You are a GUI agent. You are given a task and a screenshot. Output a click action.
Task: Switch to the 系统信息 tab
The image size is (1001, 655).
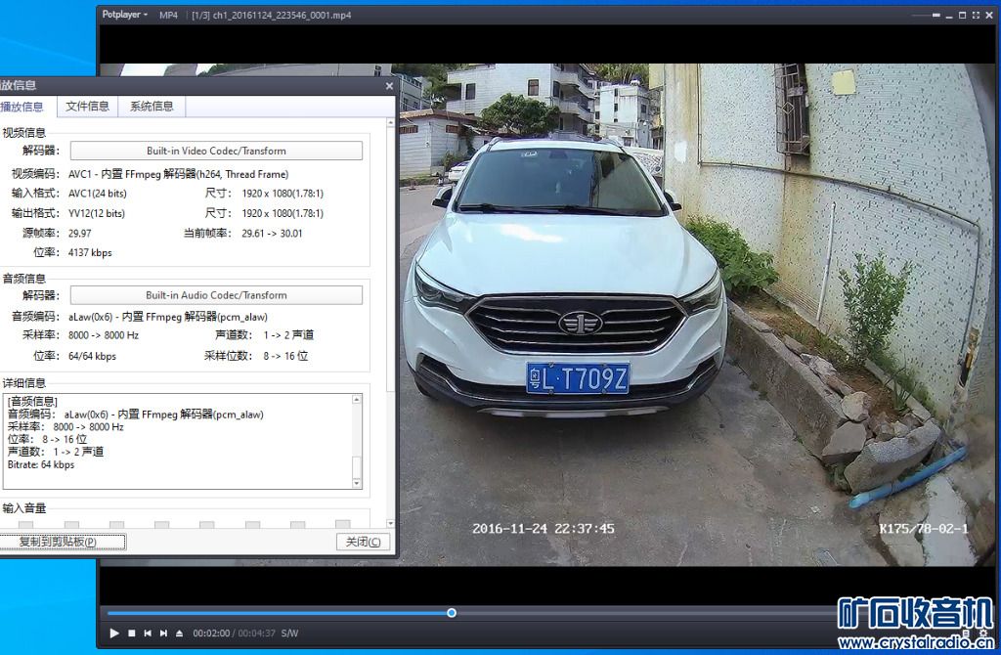152,107
